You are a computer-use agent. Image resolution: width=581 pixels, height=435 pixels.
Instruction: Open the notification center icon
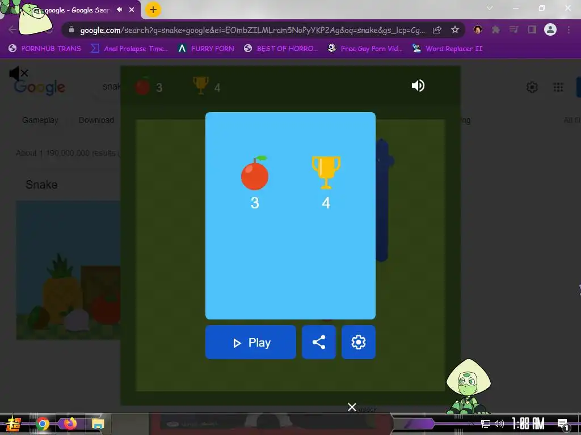[x=563, y=425]
